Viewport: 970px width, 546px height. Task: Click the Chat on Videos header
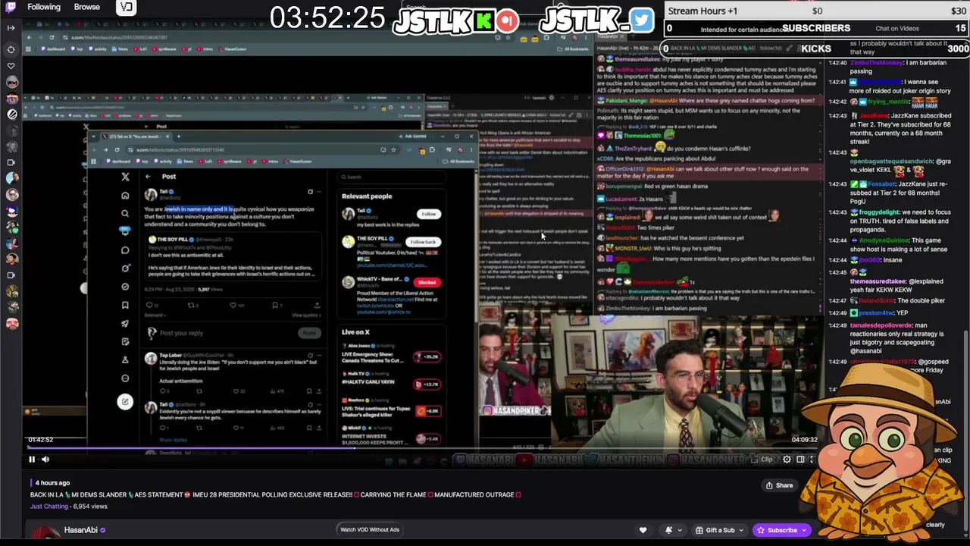[x=898, y=29]
